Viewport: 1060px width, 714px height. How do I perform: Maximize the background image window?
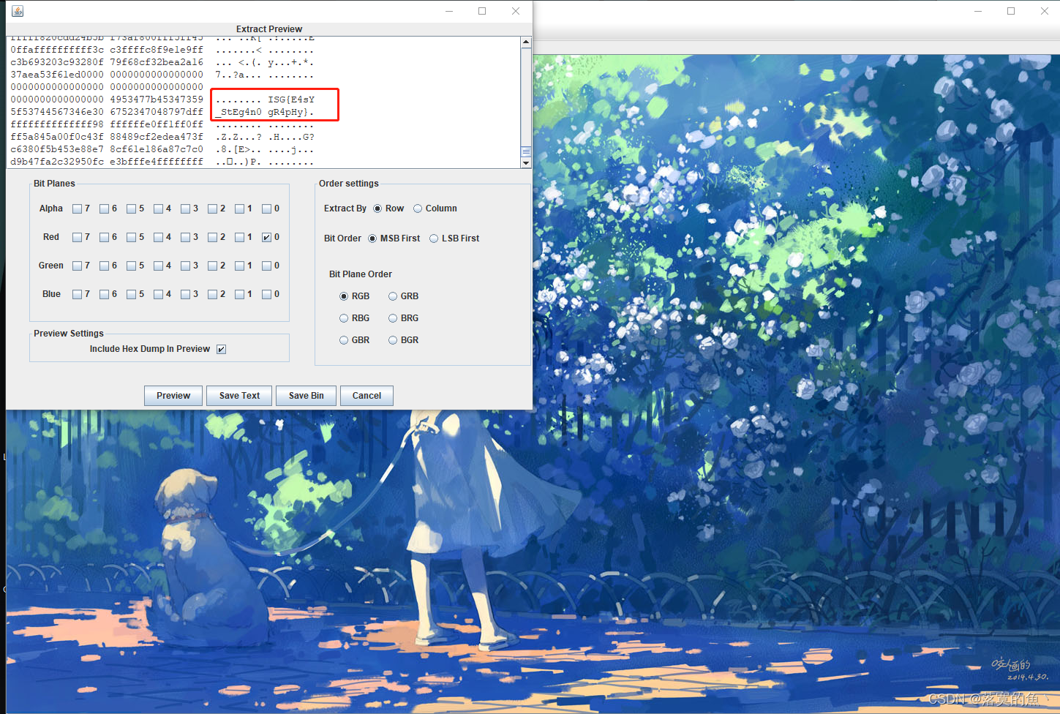pyautogui.click(x=1011, y=11)
